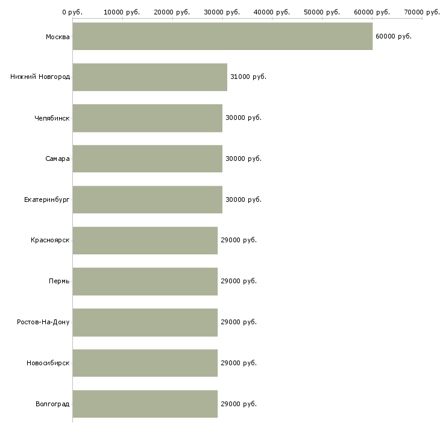The width and height of the screenshot is (440, 440).
Task: Click the 70000 руб. axis tick label
Action: [x=422, y=12]
